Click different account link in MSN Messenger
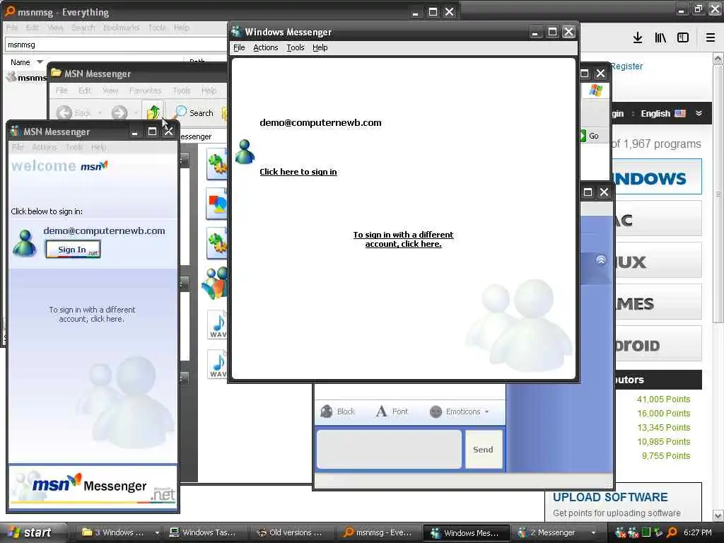 [x=92, y=314]
